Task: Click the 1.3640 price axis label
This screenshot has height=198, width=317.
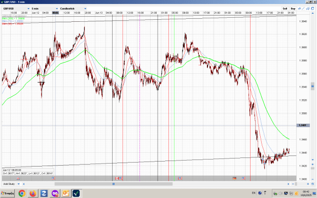Action: pos(303,21)
